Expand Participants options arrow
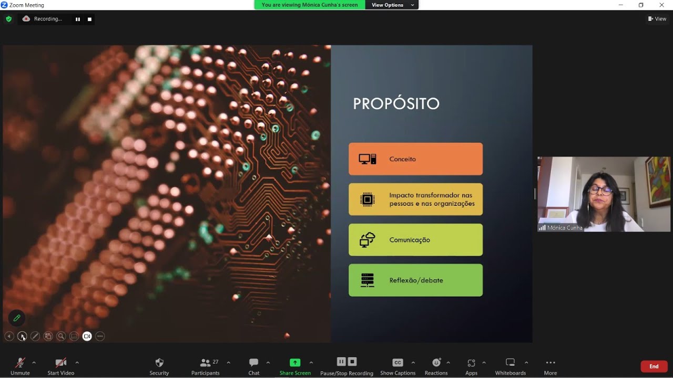The width and height of the screenshot is (673, 378). tap(228, 362)
